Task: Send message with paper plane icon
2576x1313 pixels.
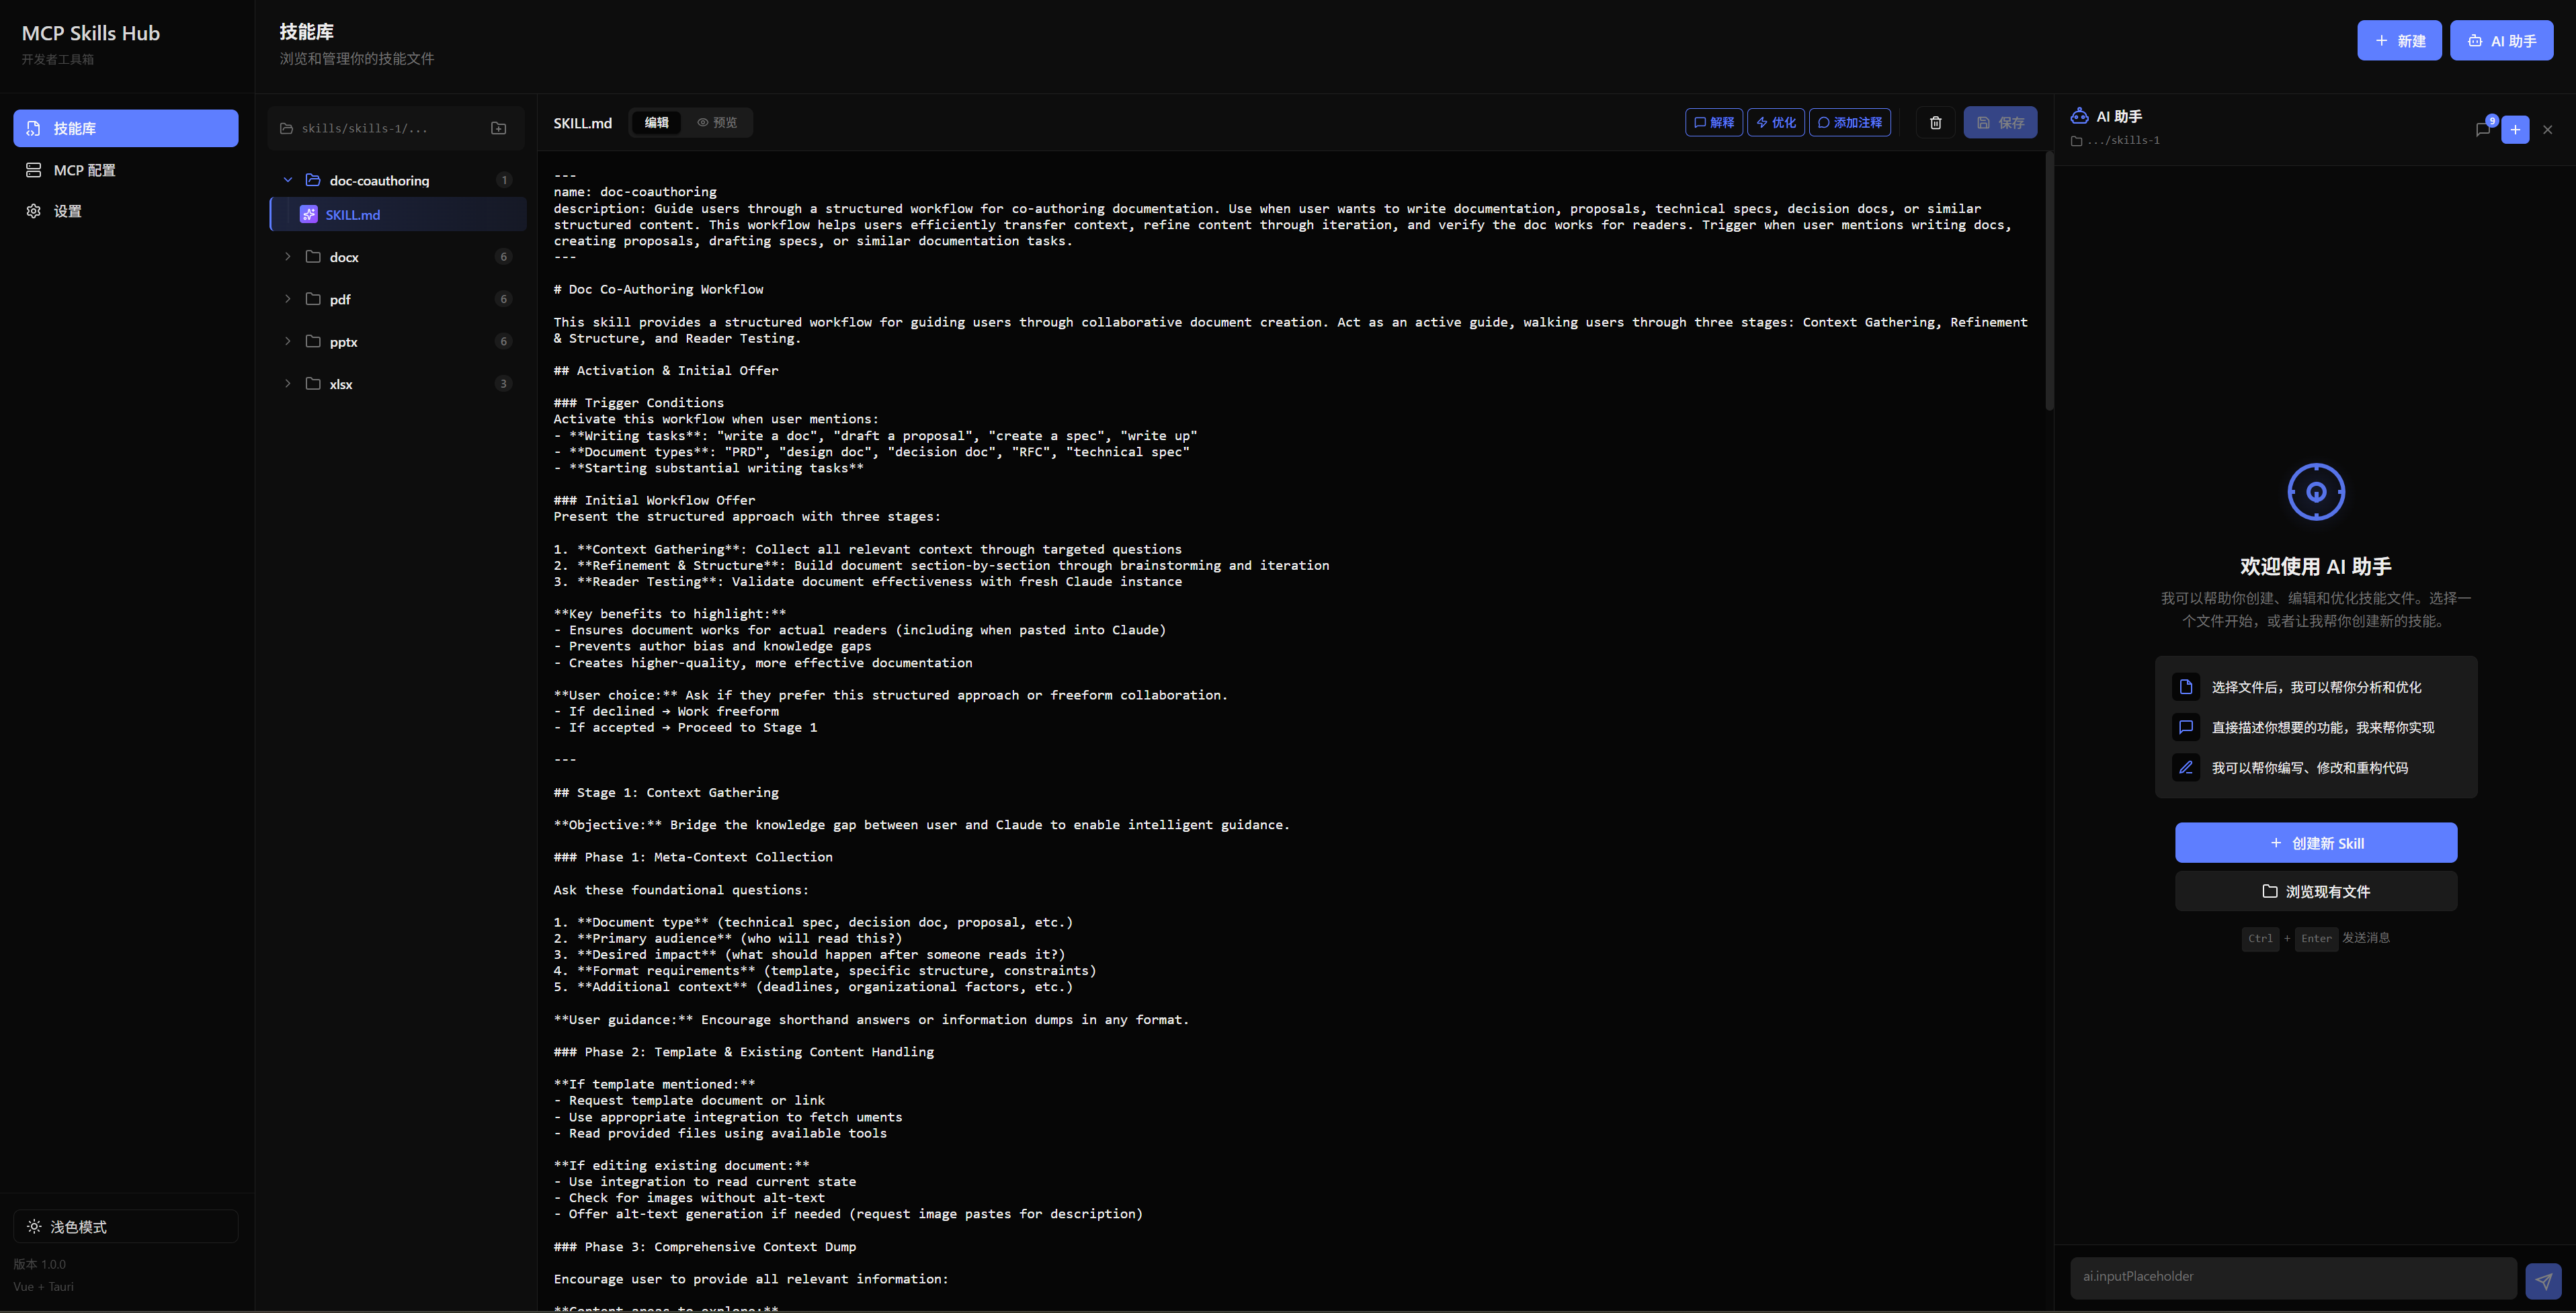Action: [2543, 1280]
